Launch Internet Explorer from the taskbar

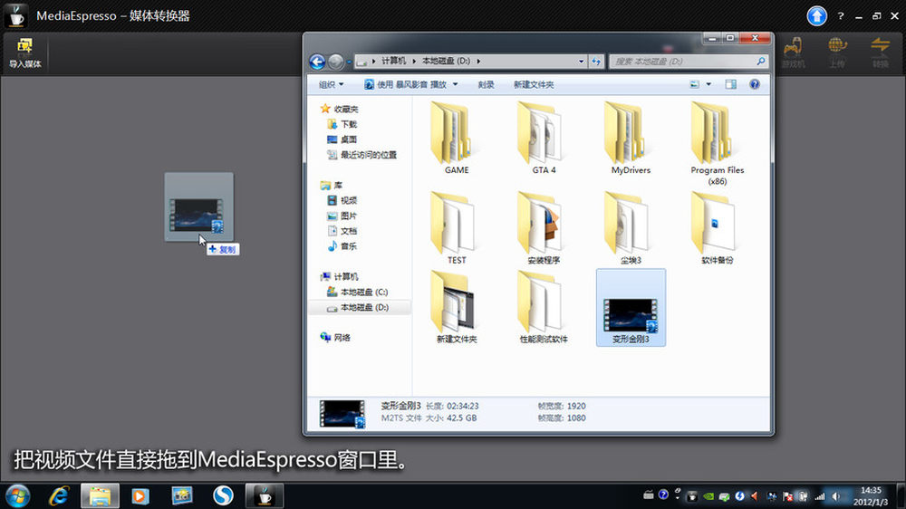(x=59, y=495)
